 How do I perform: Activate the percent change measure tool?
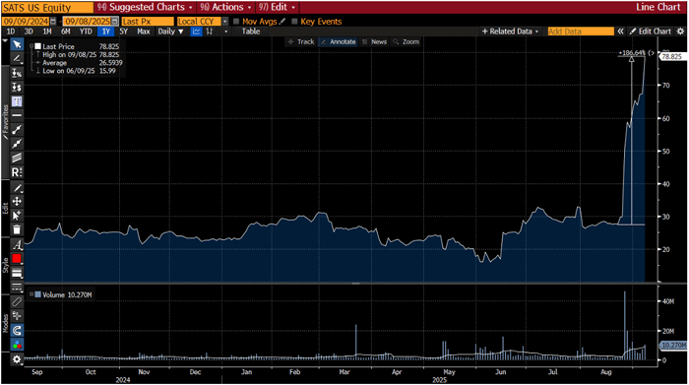point(17,73)
